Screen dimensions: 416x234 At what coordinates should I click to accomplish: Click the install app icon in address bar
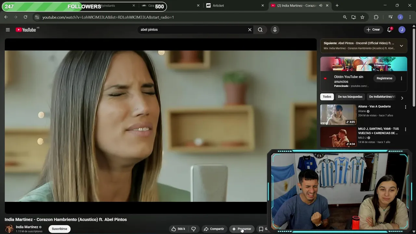point(354,17)
